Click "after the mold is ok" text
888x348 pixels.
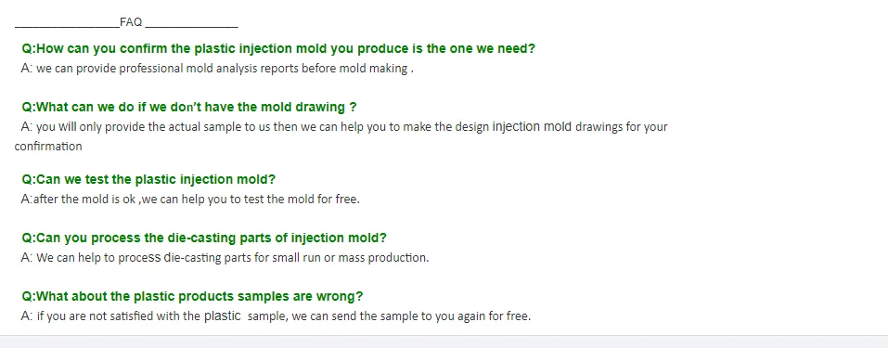click(x=84, y=200)
